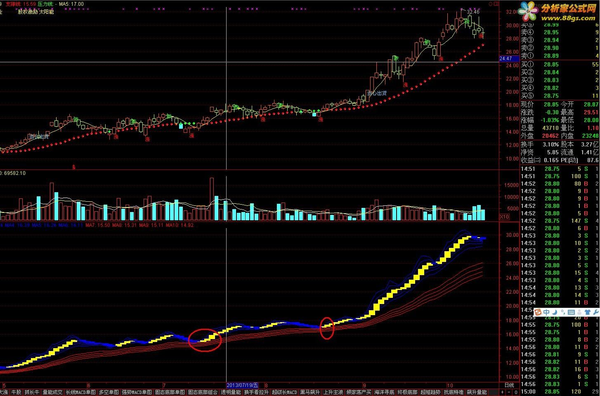Click the 买① 28.85 bid row
Image resolution: width=600 pixels, height=396 pixels.
point(559,64)
